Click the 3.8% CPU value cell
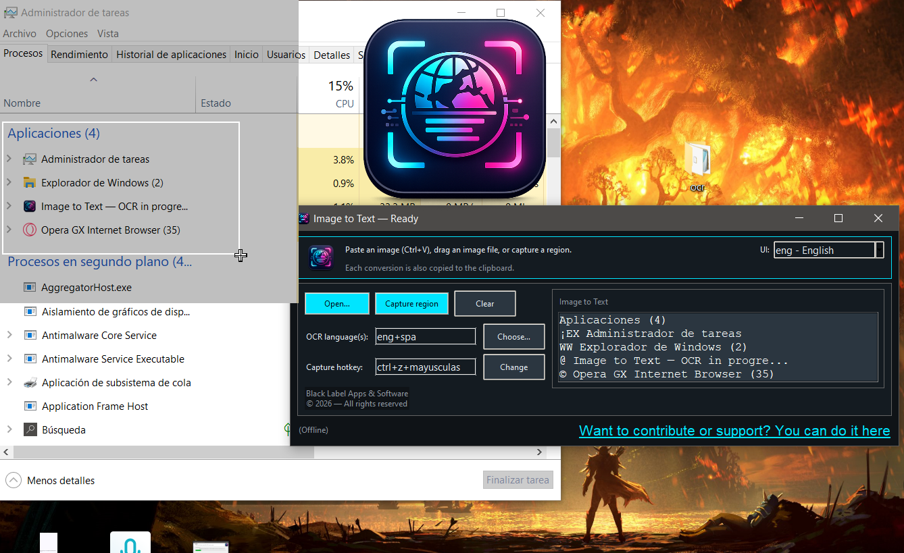 [328, 160]
